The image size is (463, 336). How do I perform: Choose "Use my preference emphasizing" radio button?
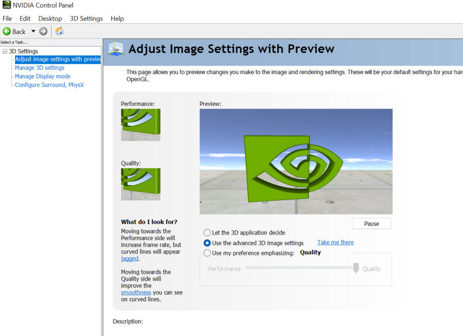pyautogui.click(x=207, y=253)
